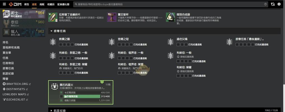Viewport: 285px width, 112px height.
Task: Click the BrayTech.org logo icon in sidebar
Action: [x=4, y=84]
